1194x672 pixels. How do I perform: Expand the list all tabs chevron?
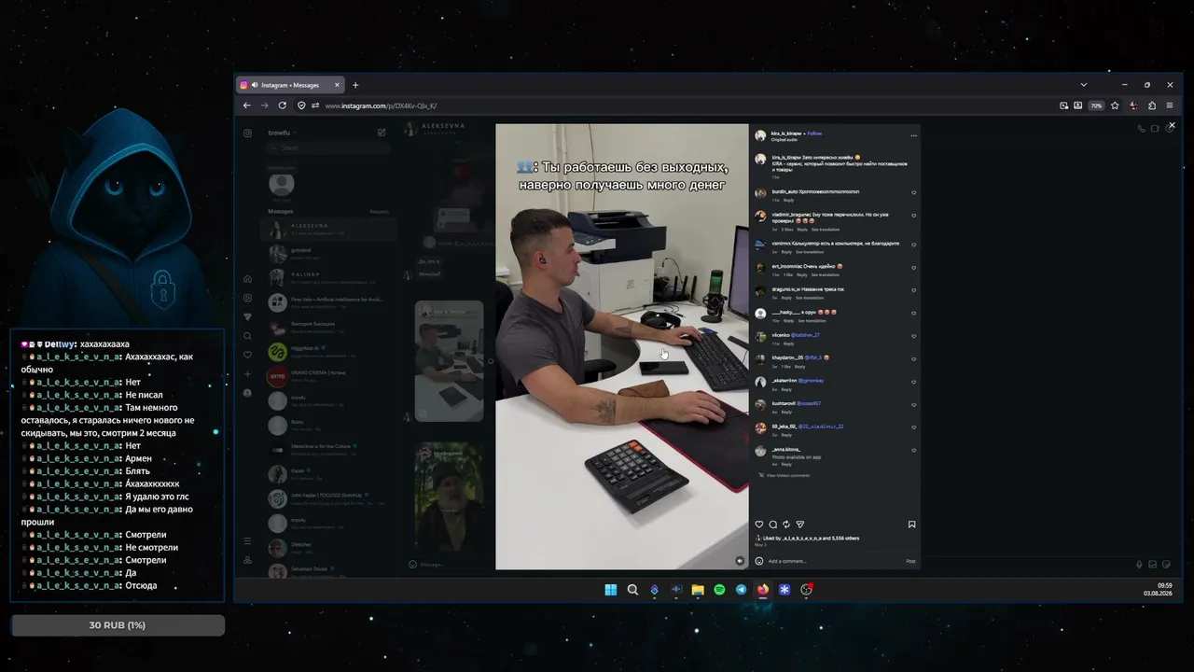click(x=1083, y=85)
